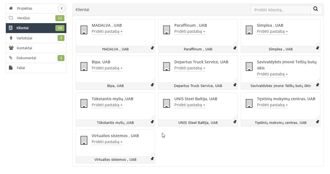Toggle pin on Virtualios sistemos card
This screenshot has height=174, width=330.
(152, 159)
